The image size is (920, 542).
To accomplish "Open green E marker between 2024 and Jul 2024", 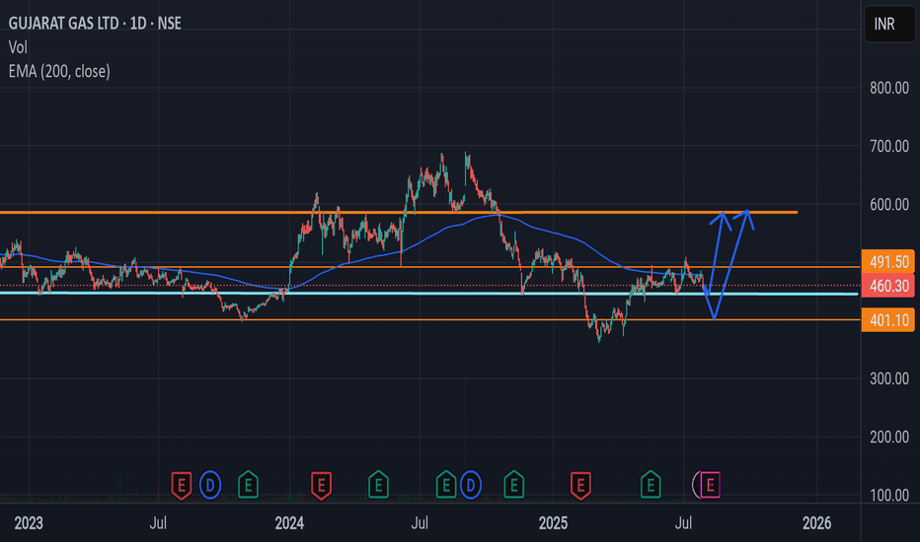I will click(x=378, y=485).
